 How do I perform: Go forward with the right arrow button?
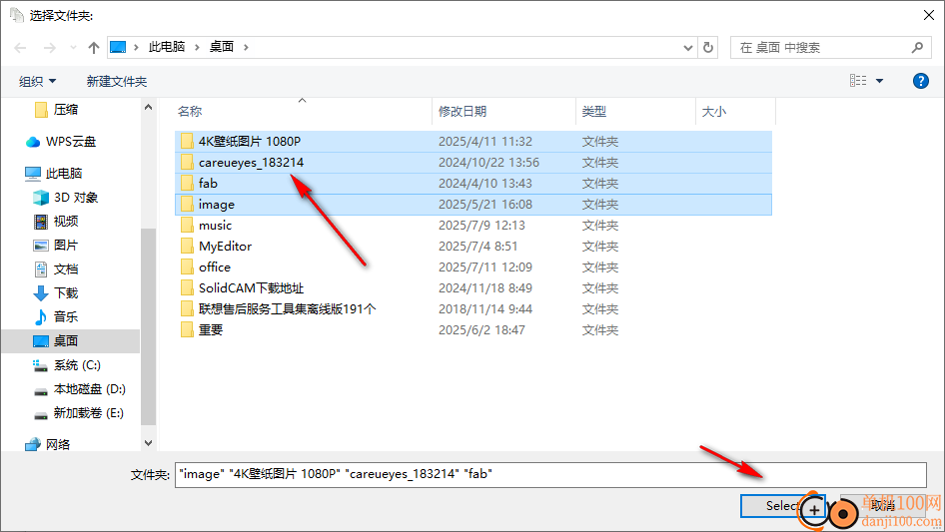(49, 48)
